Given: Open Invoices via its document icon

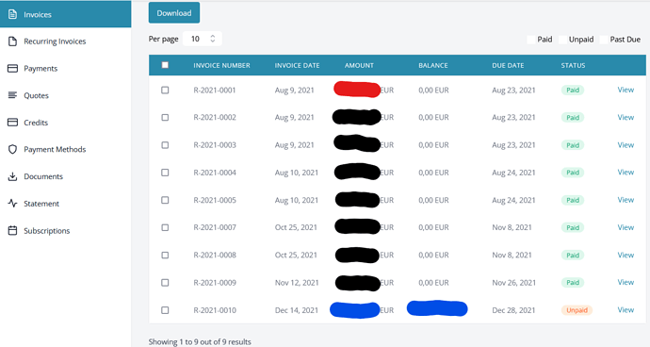Looking at the screenshot, I should (x=13, y=14).
